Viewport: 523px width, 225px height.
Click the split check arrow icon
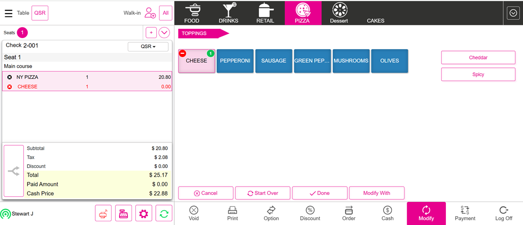click(13, 171)
